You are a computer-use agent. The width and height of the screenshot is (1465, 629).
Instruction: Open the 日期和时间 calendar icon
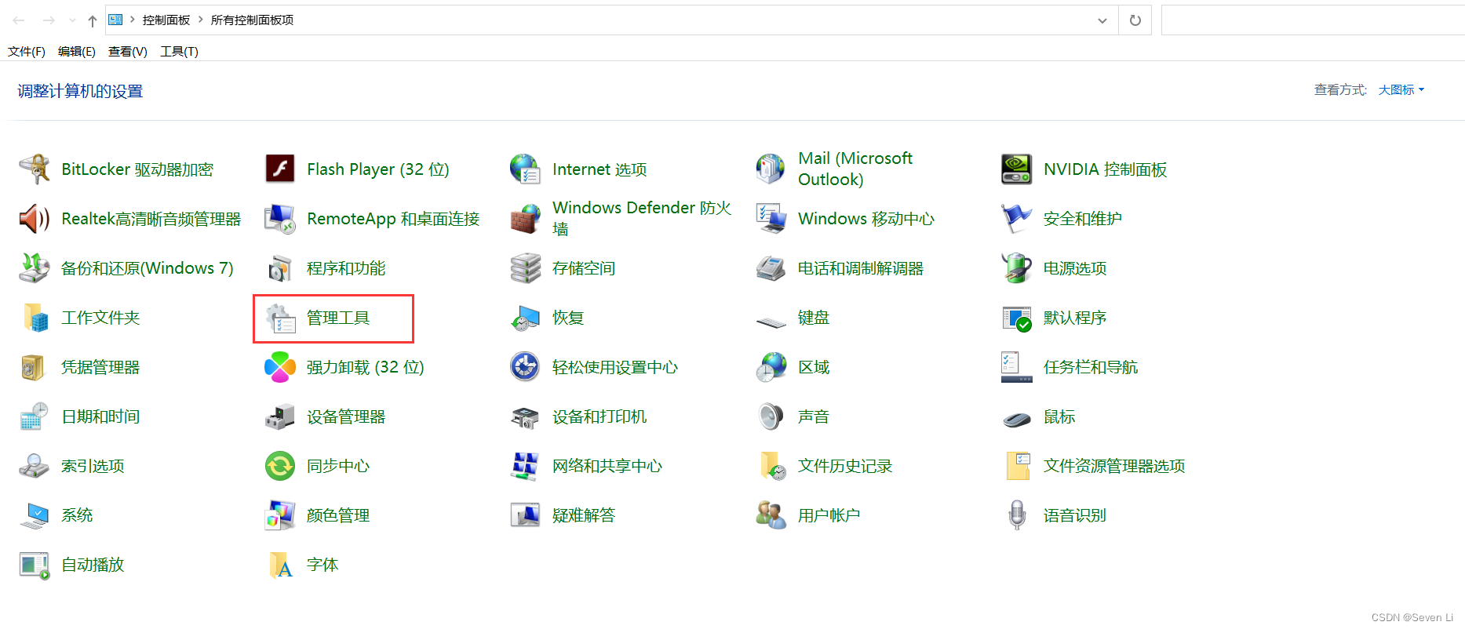[35, 416]
